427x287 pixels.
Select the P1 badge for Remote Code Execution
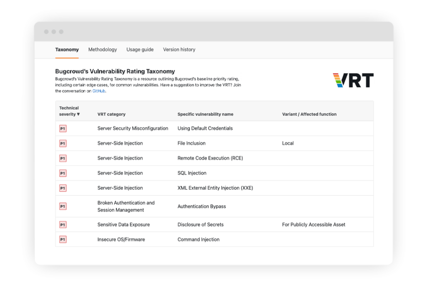(63, 158)
